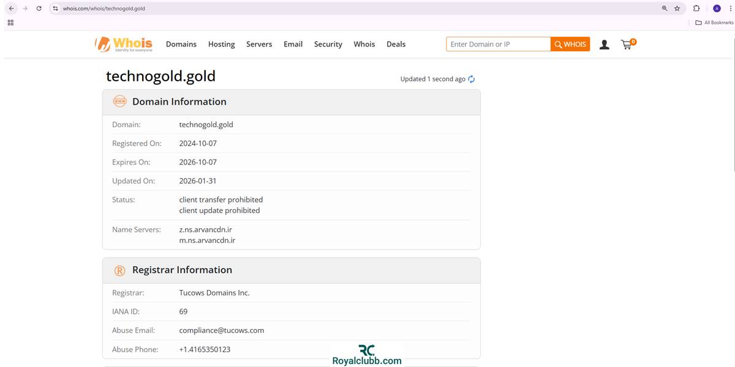The width and height of the screenshot is (735, 367).
Task: Click the Registered On date 2024-10-07
Action: (x=198, y=143)
